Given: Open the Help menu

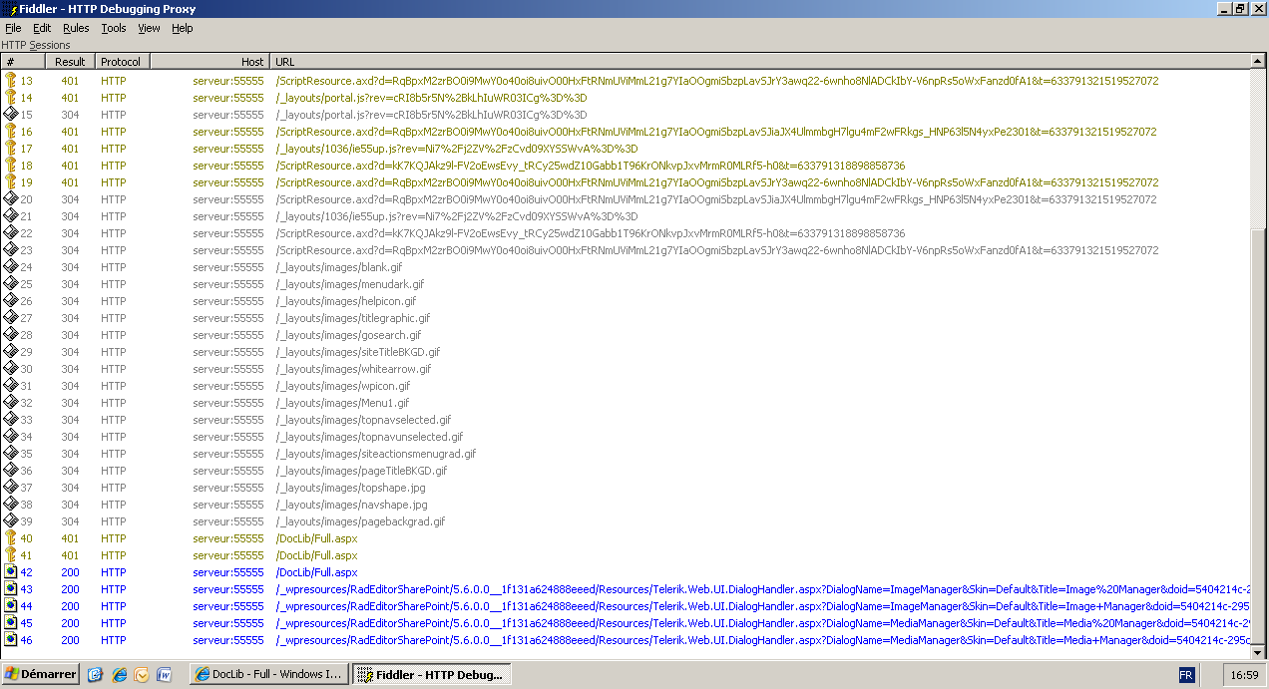Looking at the screenshot, I should tap(183, 28).
